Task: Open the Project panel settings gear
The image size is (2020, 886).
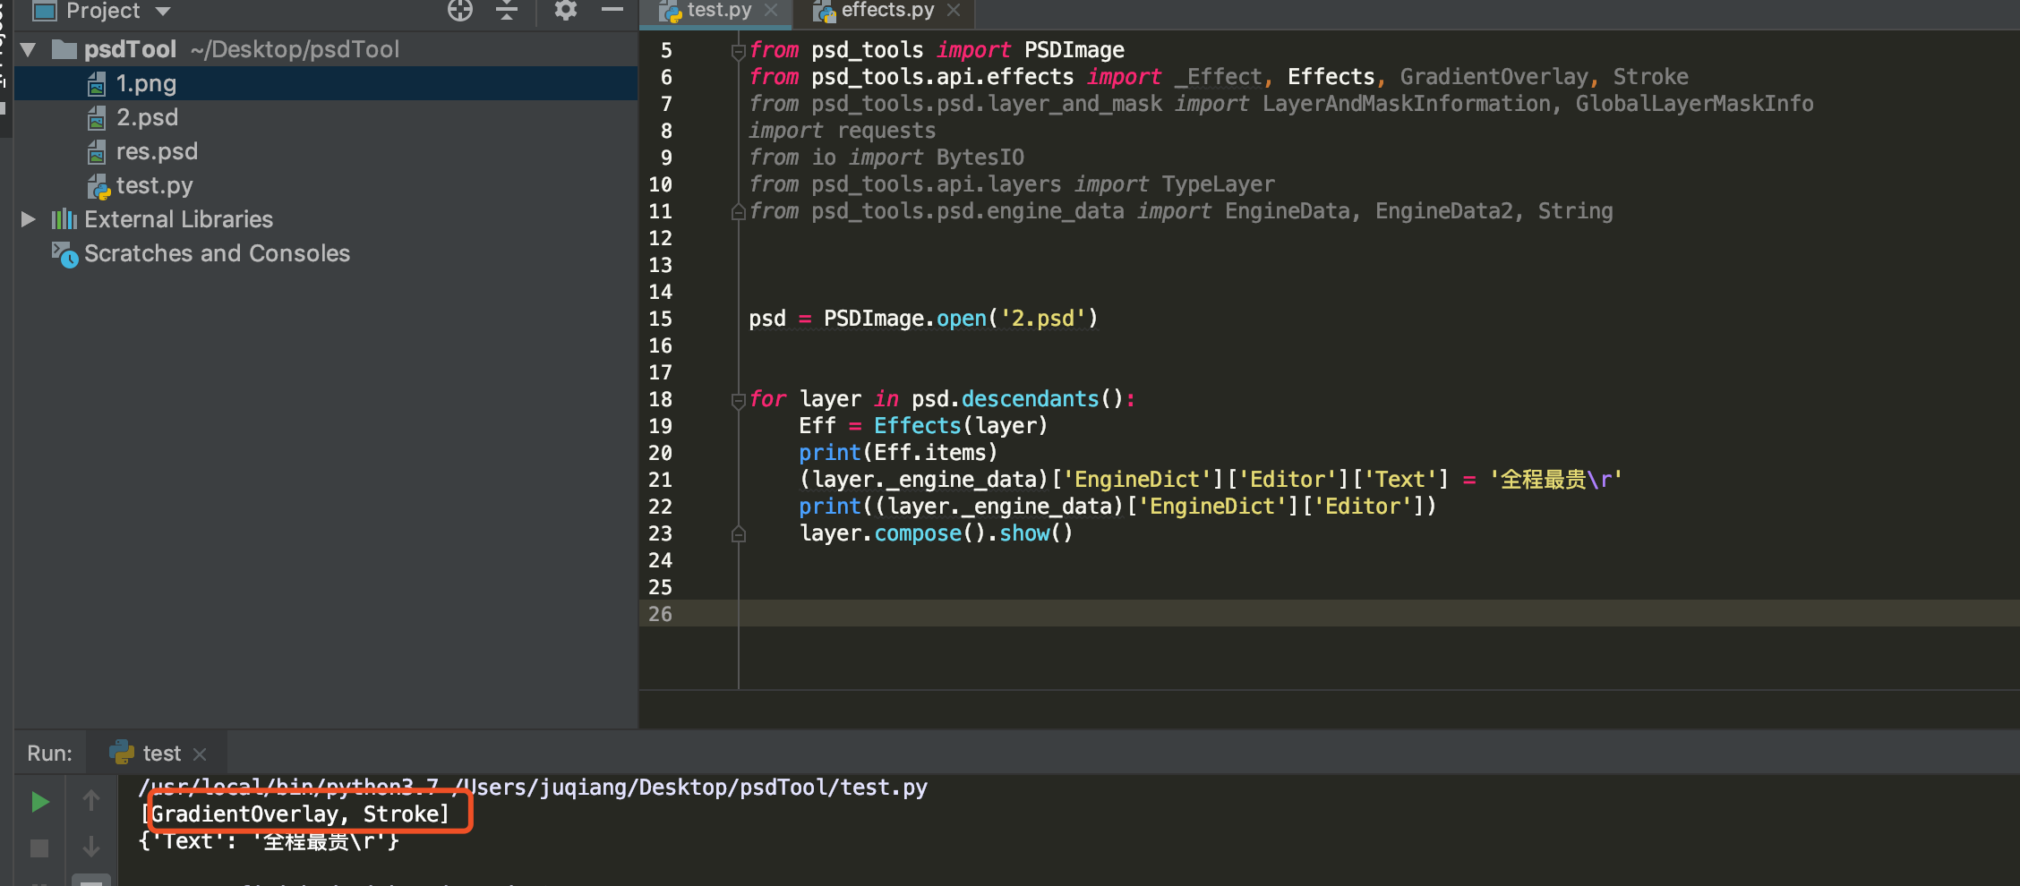Action: pos(565,11)
